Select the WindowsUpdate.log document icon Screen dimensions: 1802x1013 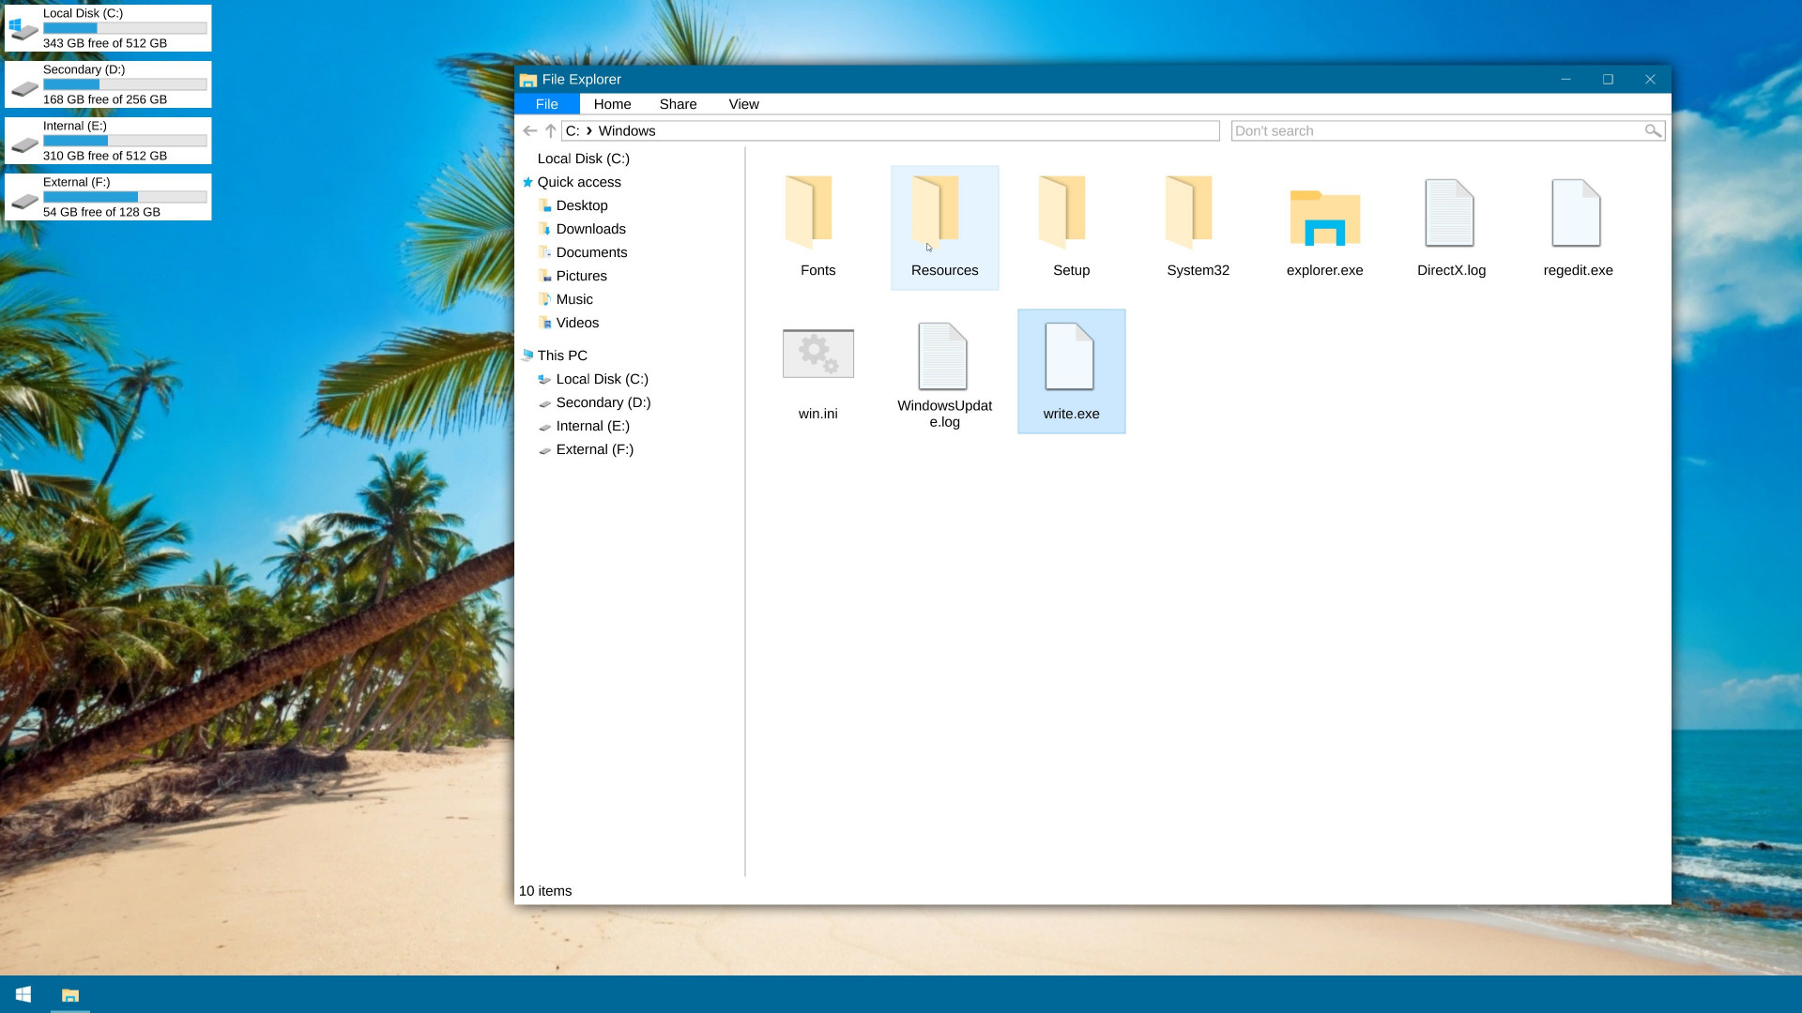pos(943,356)
